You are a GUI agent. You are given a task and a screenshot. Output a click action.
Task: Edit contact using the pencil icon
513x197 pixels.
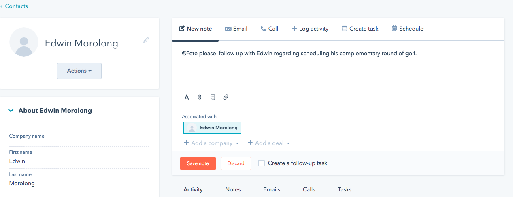(146, 40)
